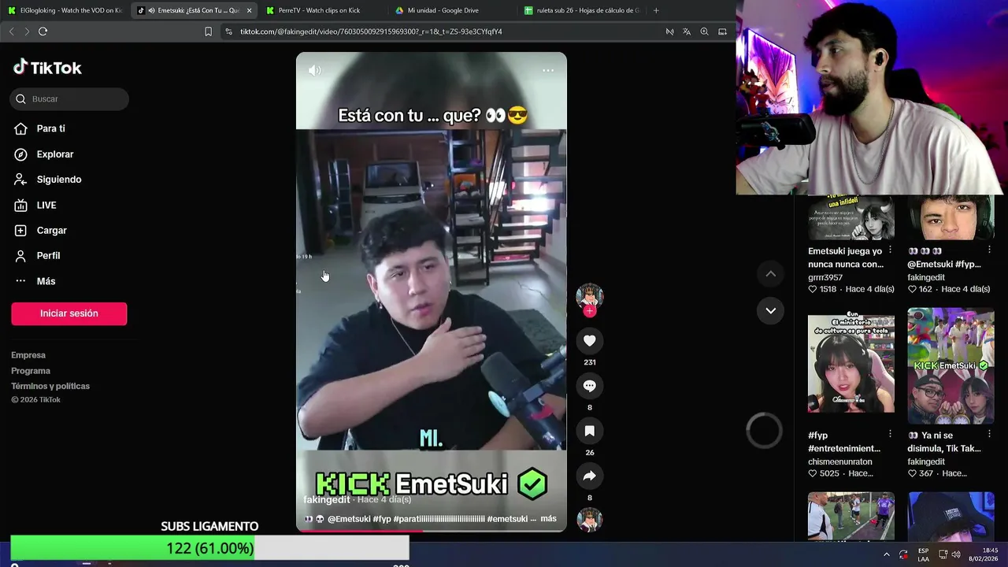Expand Términos y políticas footer section

50,386
